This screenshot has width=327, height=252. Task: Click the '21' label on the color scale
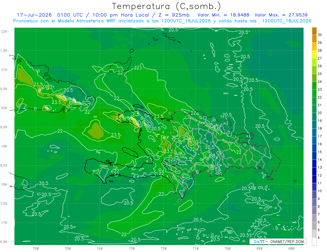pos(320,105)
